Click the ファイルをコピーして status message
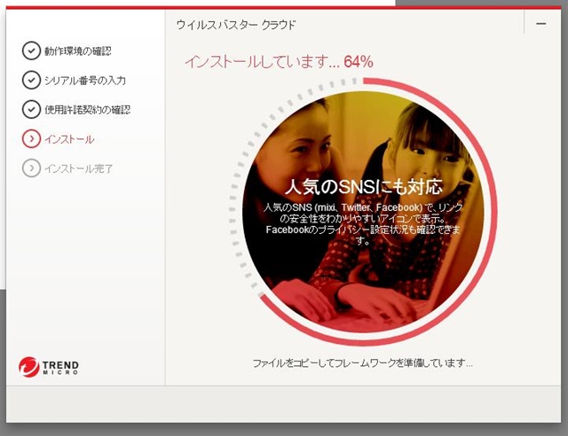Viewport: 568px width, 436px height. click(363, 363)
